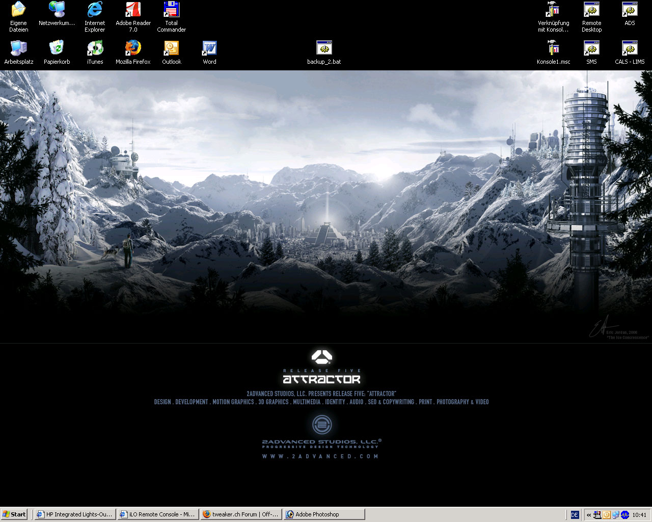This screenshot has height=522, width=652.
Task: Select the Mozilla Firefox desktop icon
Action: (133, 48)
